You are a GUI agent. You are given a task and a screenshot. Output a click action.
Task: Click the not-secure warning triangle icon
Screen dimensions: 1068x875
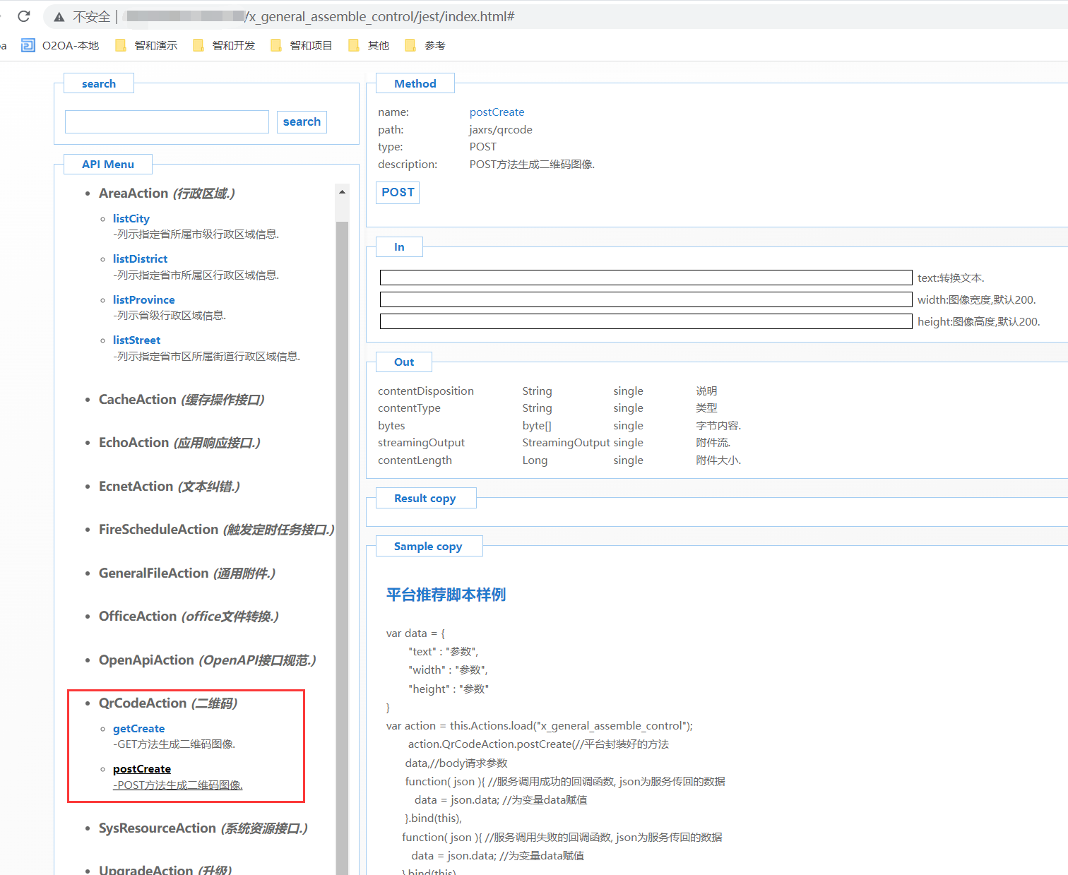point(59,17)
